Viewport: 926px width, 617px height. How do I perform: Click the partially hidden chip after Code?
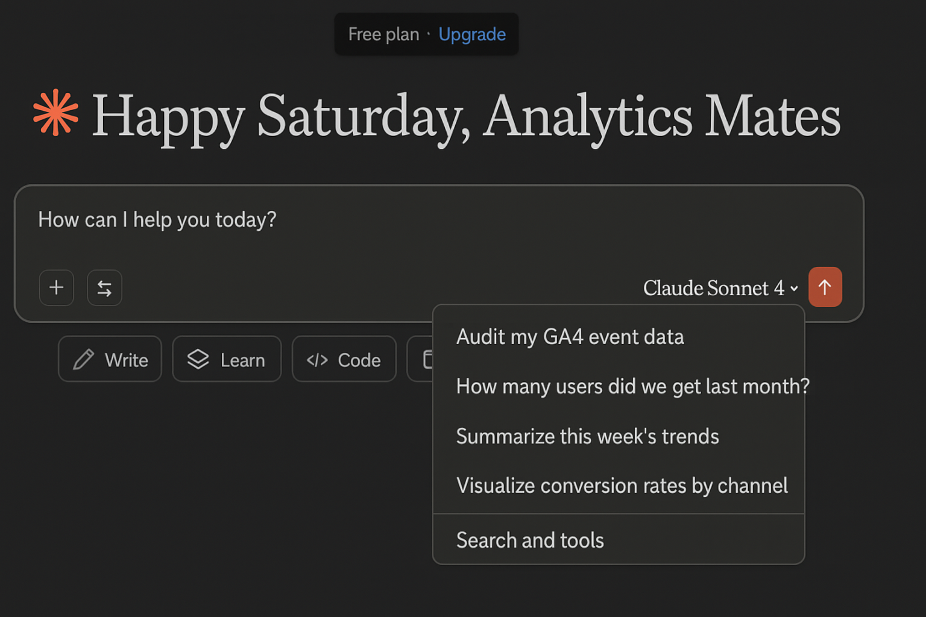[x=421, y=359]
